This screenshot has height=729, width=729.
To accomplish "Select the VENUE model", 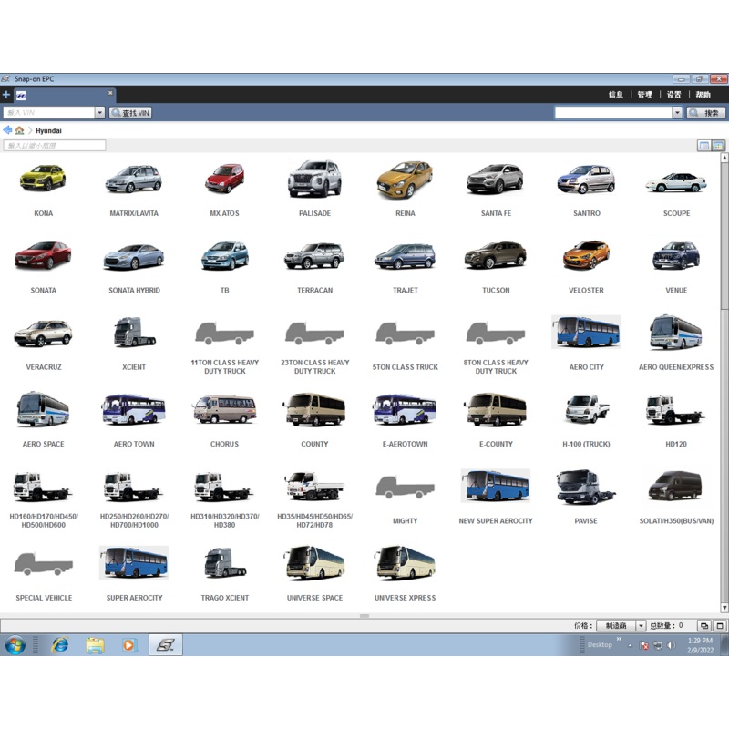I will [x=676, y=255].
